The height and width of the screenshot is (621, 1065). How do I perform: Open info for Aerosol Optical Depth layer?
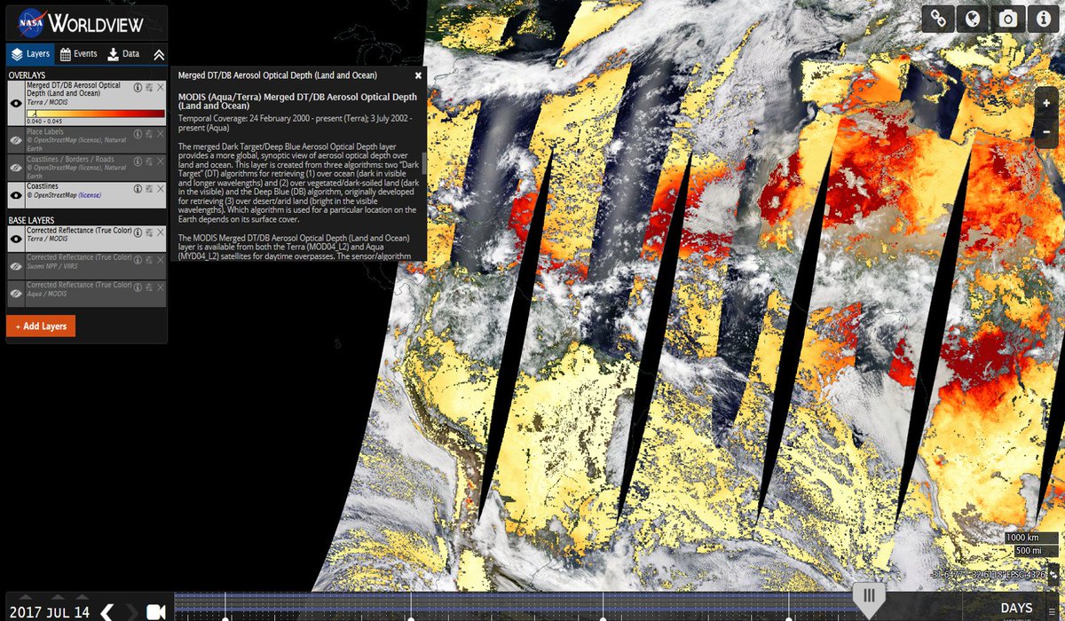click(138, 86)
